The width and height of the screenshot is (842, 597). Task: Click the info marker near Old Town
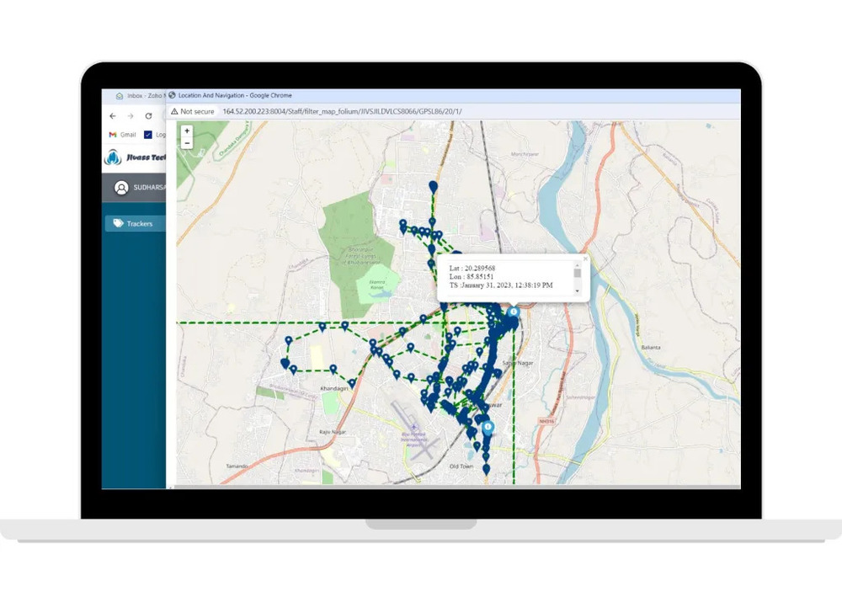point(487,428)
